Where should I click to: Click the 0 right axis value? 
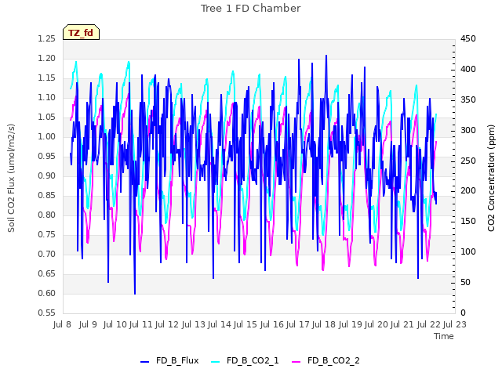click(x=463, y=313)
